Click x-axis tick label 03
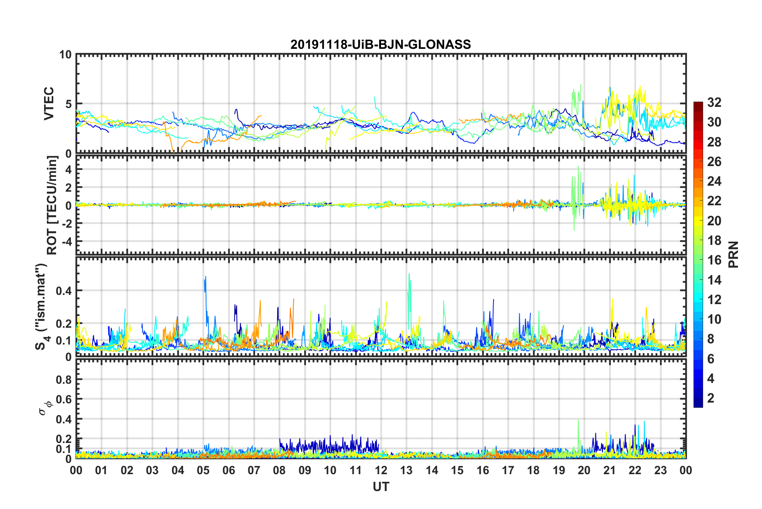 click(x=152, y=470)
